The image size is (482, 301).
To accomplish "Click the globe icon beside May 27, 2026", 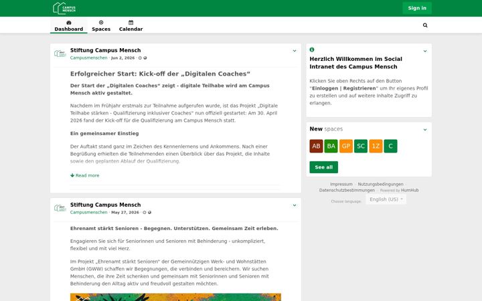I will point(149,212).
